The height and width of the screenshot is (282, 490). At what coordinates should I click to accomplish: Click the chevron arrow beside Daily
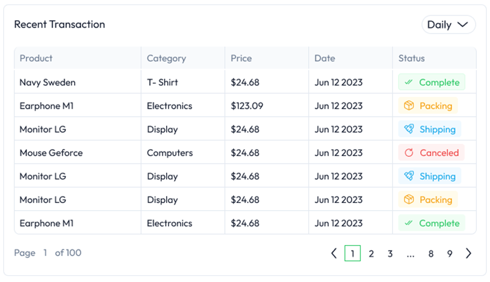tap(462, 24)
